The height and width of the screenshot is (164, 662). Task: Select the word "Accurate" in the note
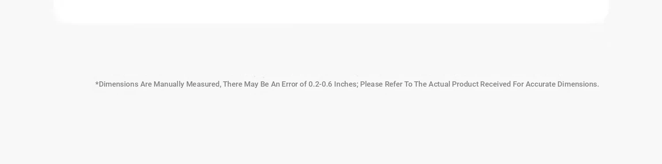(541, 84)
